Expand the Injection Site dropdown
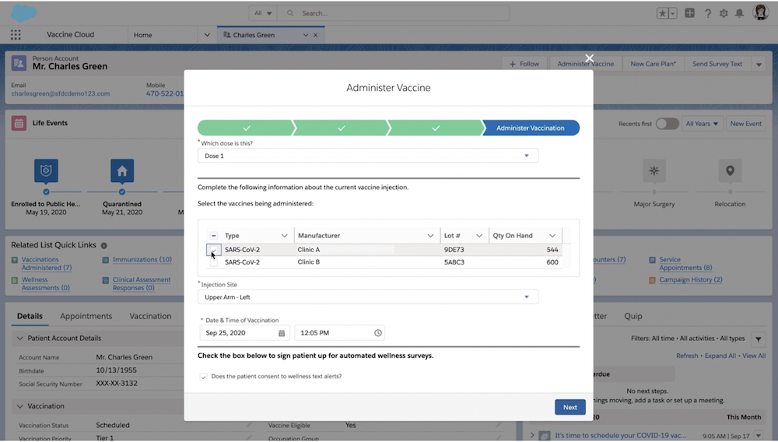778x442 pixels. (367, 297)
